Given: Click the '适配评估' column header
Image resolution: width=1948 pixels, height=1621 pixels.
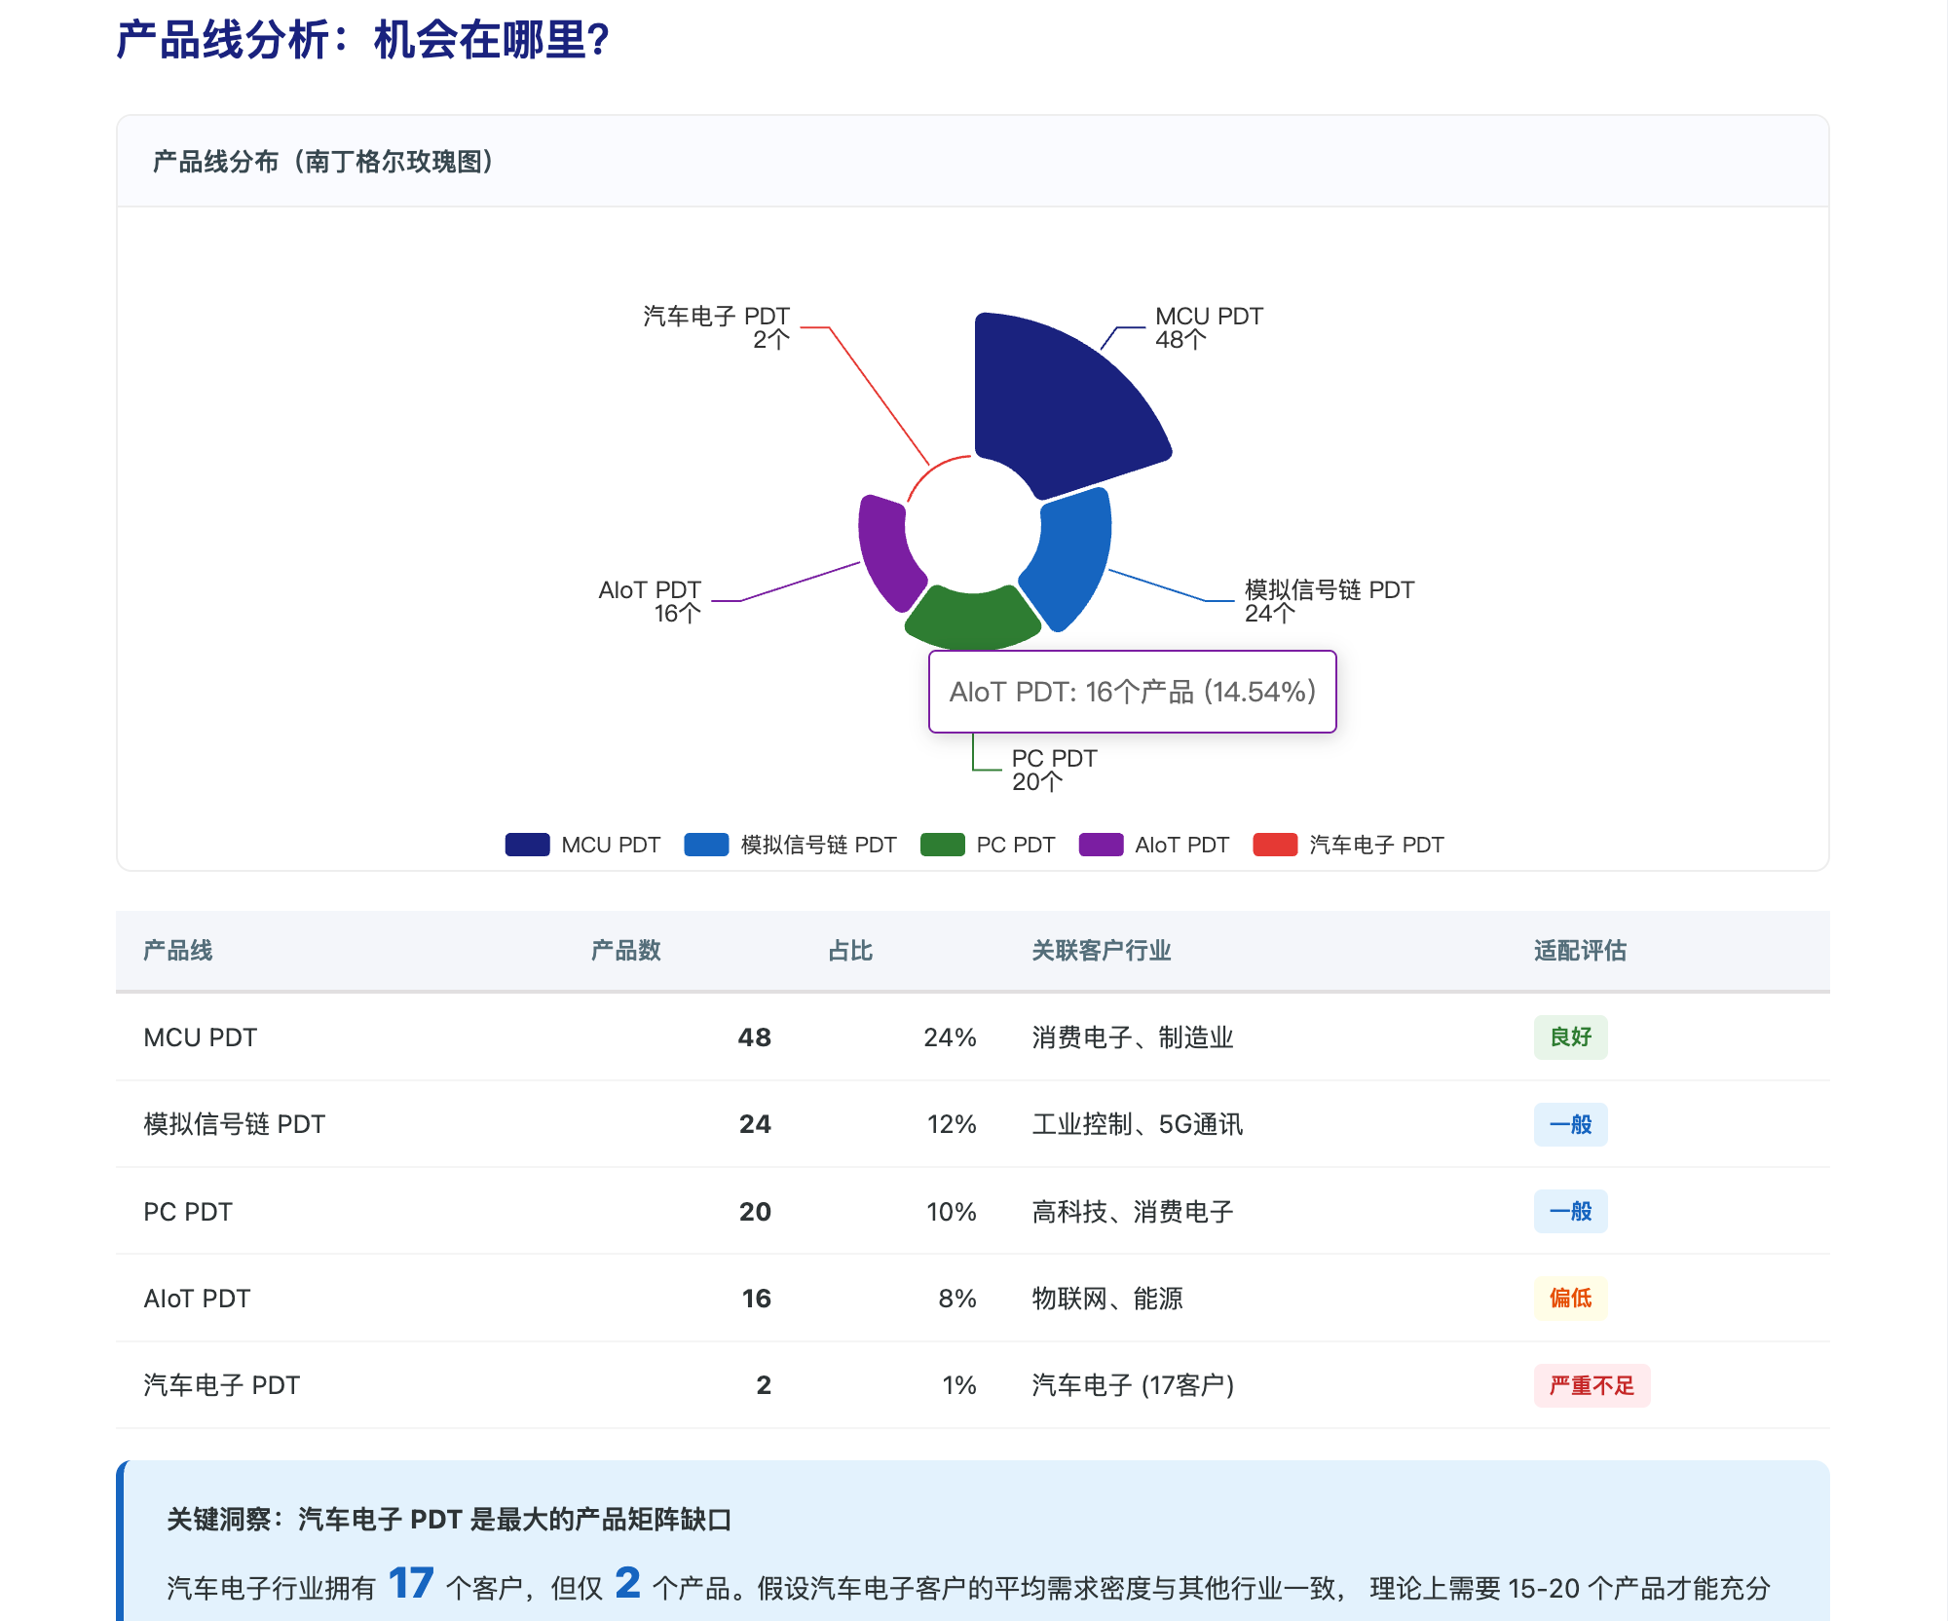Looking at the screenshot, I should click(1580, 951).
